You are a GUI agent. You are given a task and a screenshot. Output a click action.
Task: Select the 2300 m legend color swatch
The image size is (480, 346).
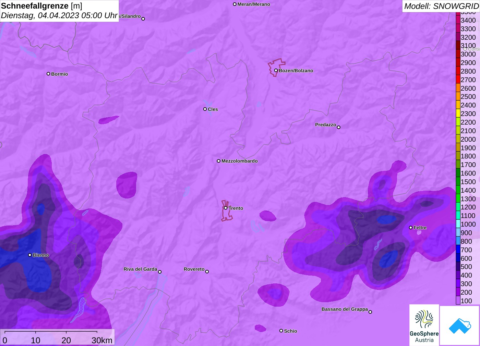[x=458, y=114]
